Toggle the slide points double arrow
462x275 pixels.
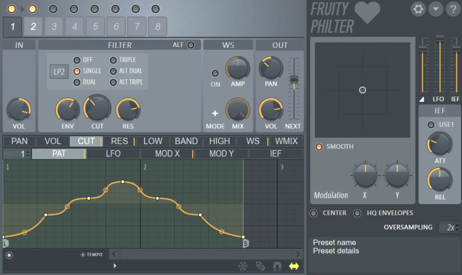point(294,266)
